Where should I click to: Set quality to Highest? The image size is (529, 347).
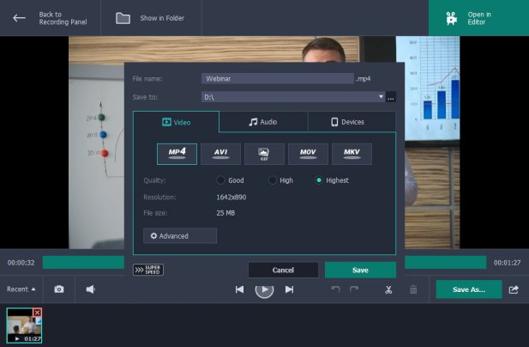pos(332,180)
